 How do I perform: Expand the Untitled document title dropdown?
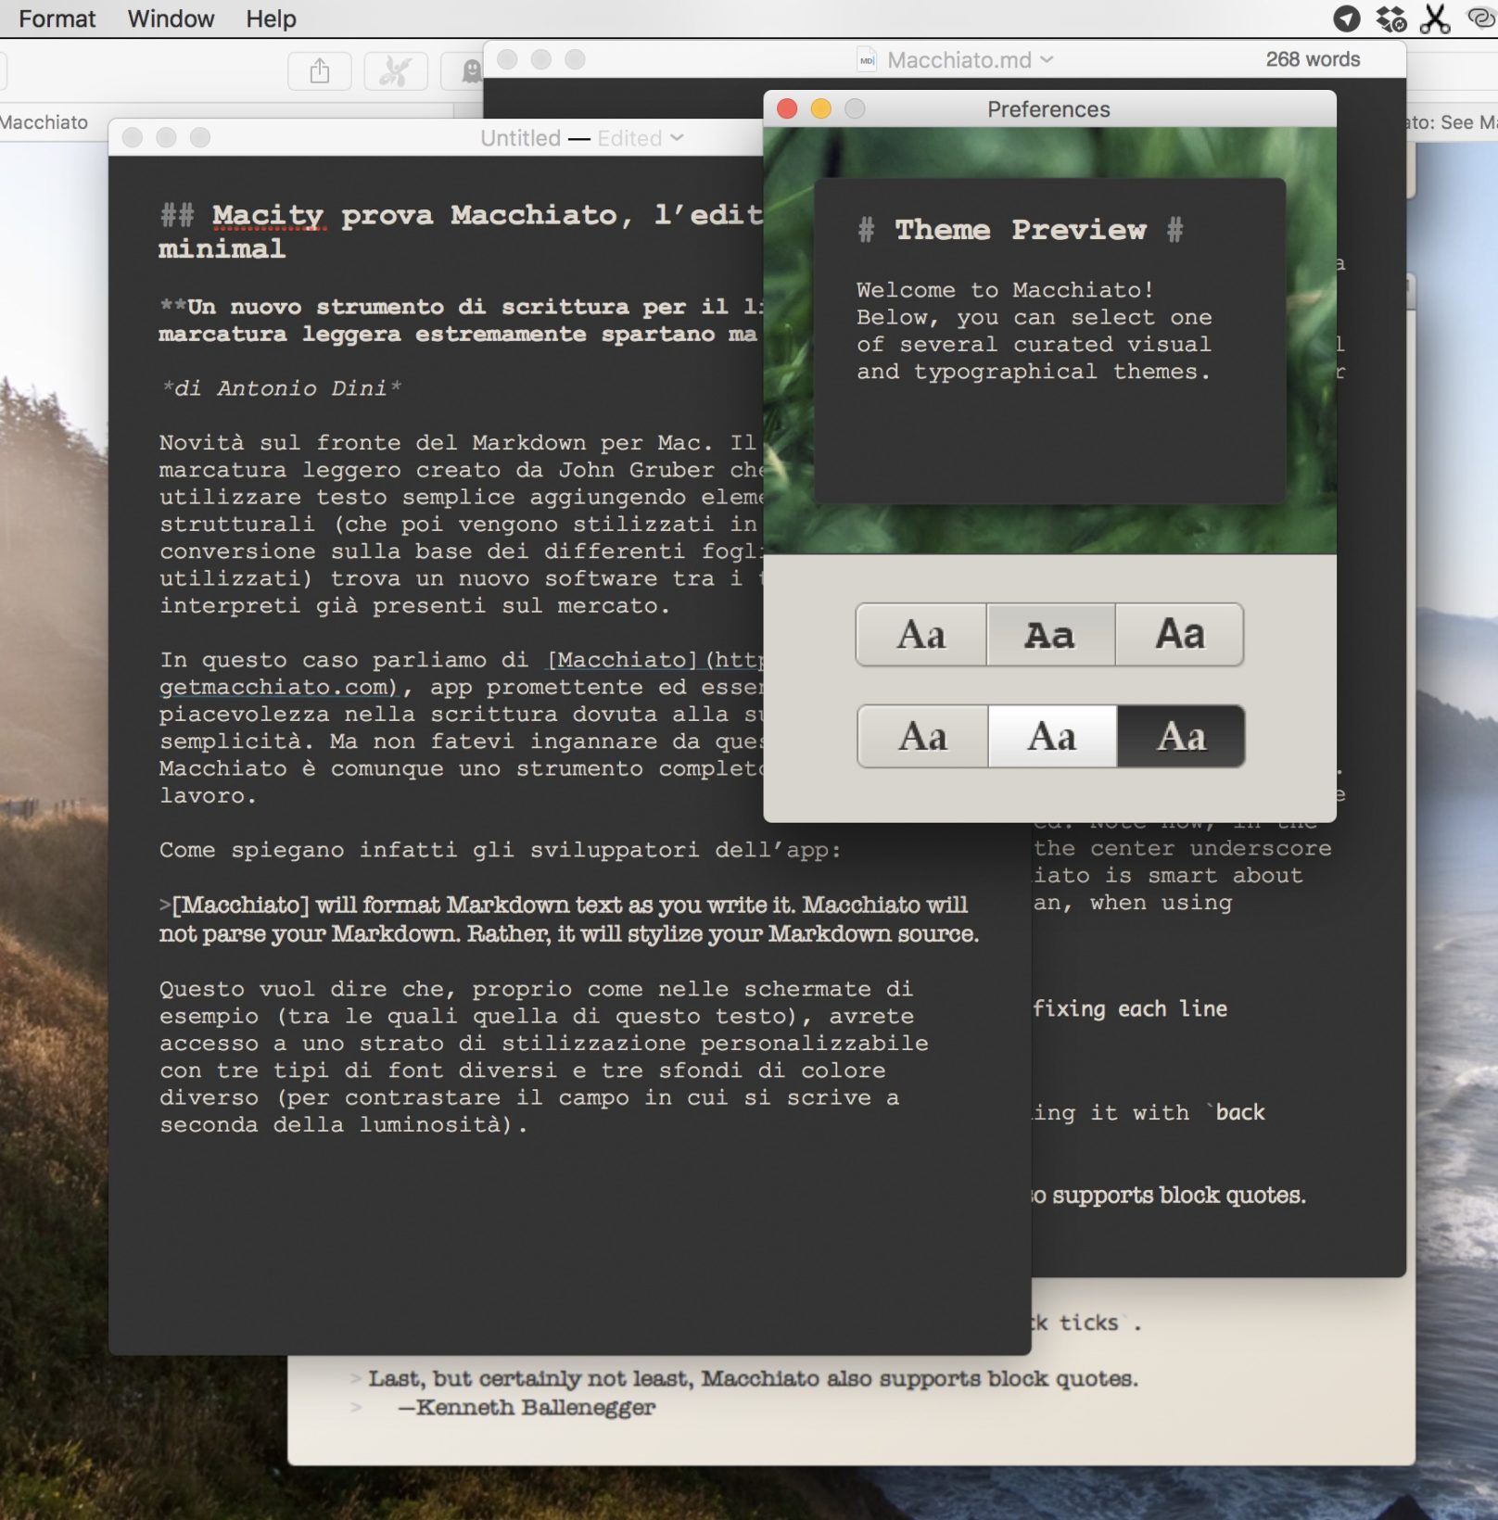[x=678, y=138]
